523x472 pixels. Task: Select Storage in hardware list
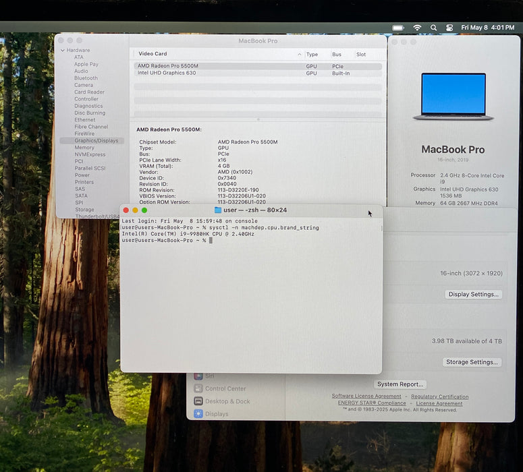[84, 210]
